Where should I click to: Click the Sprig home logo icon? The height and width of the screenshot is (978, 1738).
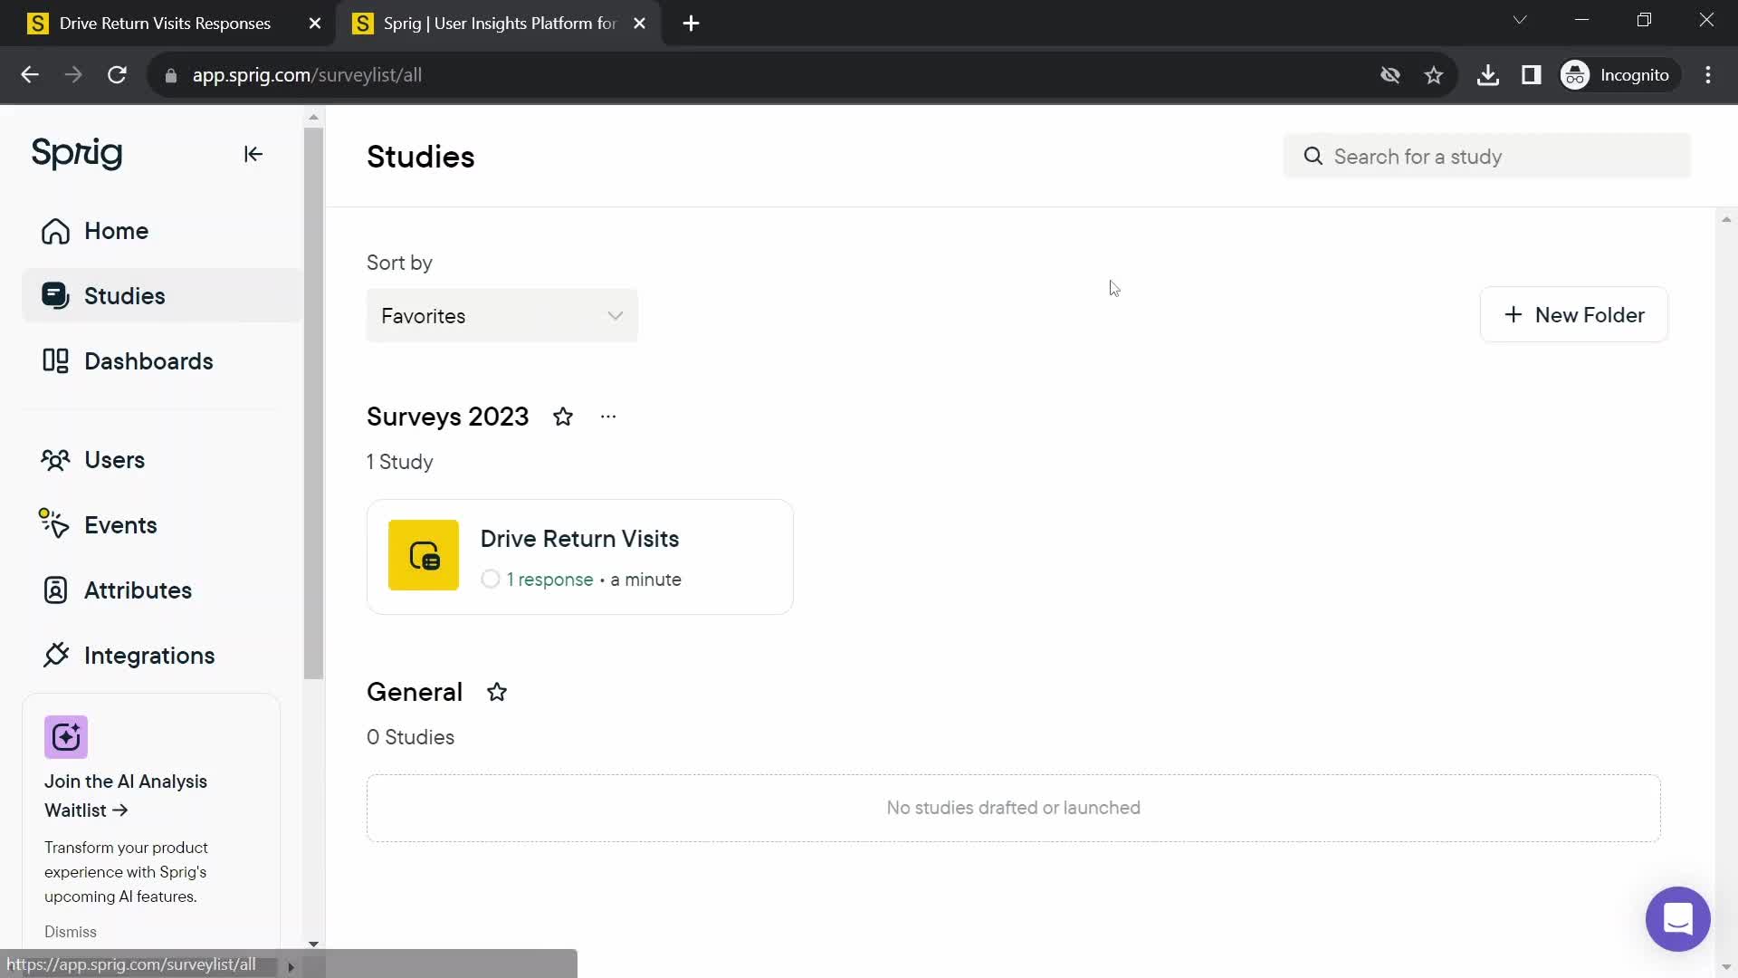coord(76,153)
